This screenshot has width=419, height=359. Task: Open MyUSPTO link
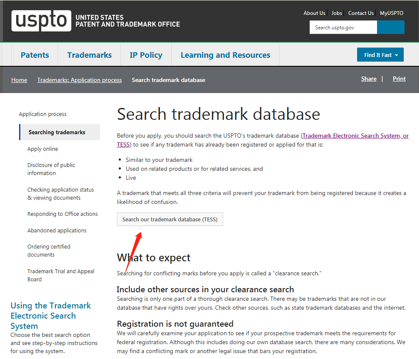[x=391, y=13]
